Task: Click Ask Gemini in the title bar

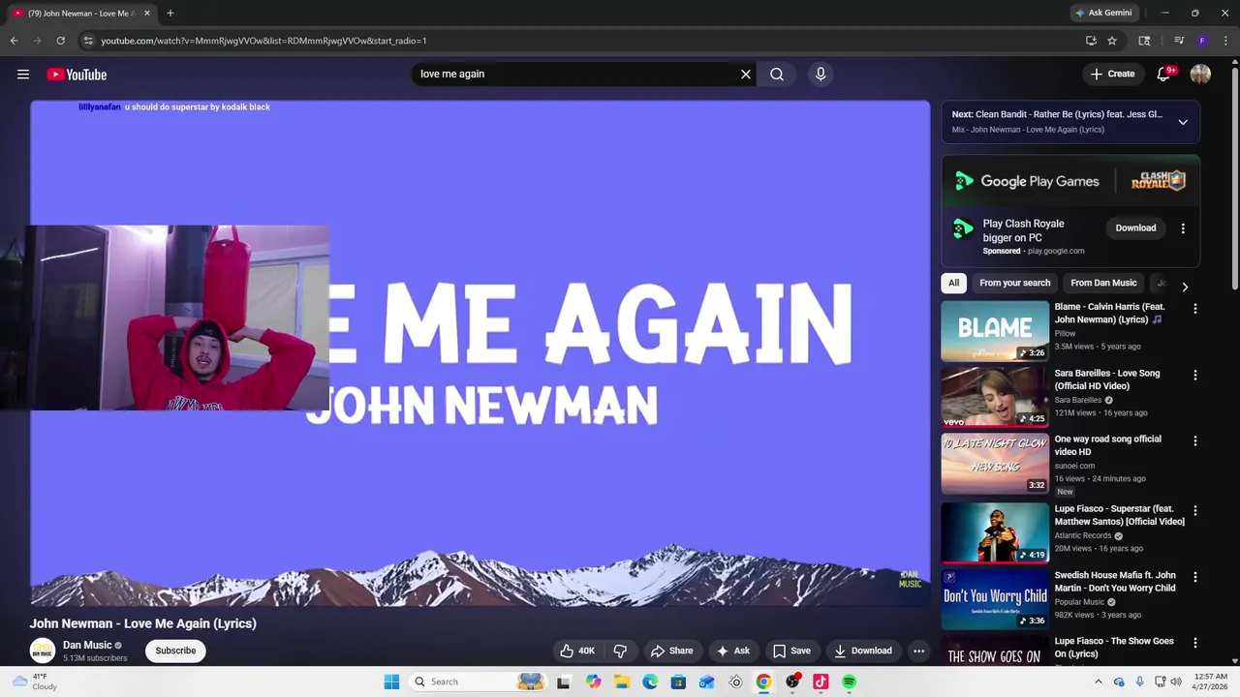Action: pyautogui.click(x=1102, y=13)
